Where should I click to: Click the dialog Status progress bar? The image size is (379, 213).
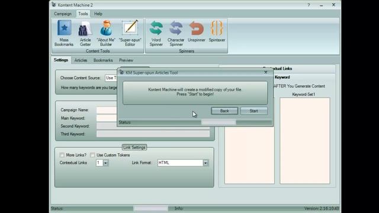tap(219, 122)
